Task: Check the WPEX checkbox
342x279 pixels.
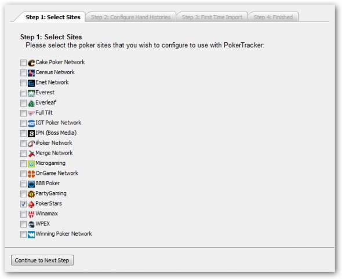Action: pyautogui.click(x=23, y=224)
